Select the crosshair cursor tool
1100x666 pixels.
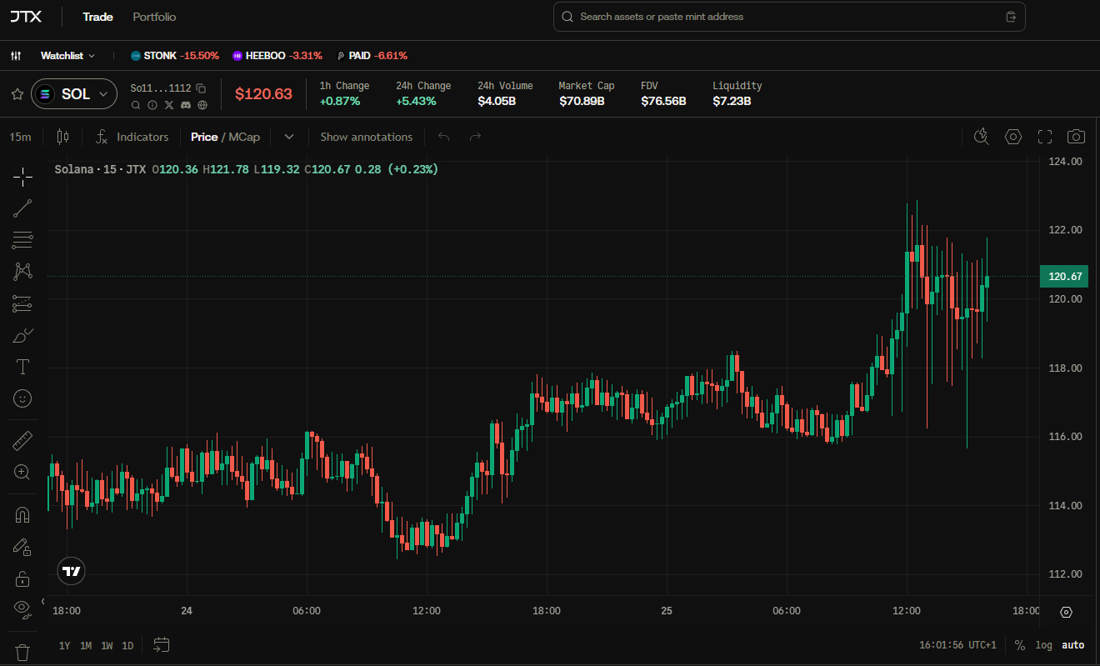(22, 176)
